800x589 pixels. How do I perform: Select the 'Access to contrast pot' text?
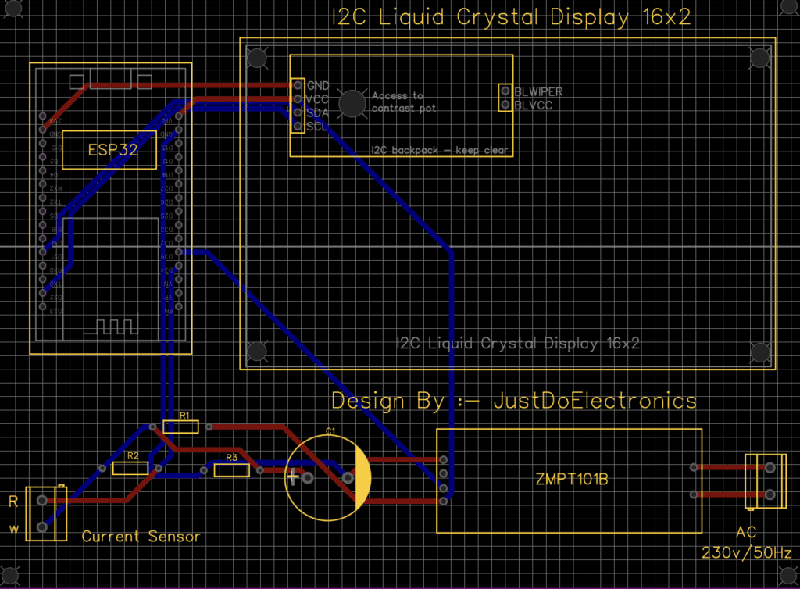(x=404, y=102)
